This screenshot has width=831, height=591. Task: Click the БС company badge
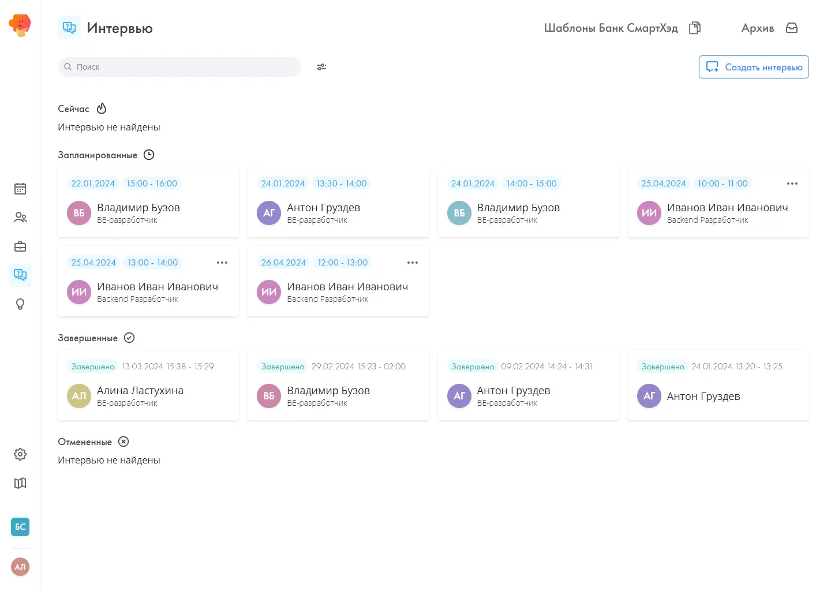pyautogui.click(x=20, y=527)
